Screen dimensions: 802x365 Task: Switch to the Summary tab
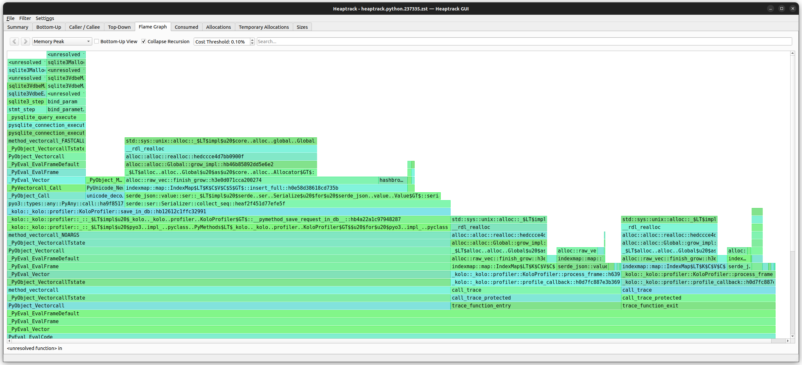18,27
